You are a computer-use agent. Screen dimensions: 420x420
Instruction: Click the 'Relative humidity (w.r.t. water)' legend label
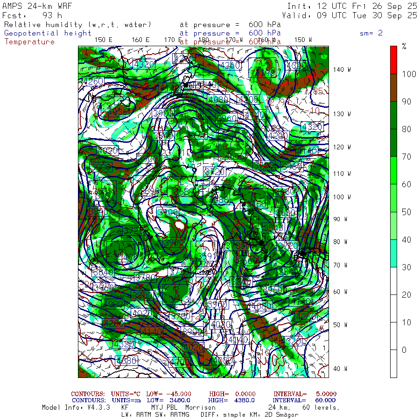click(77, 25)
